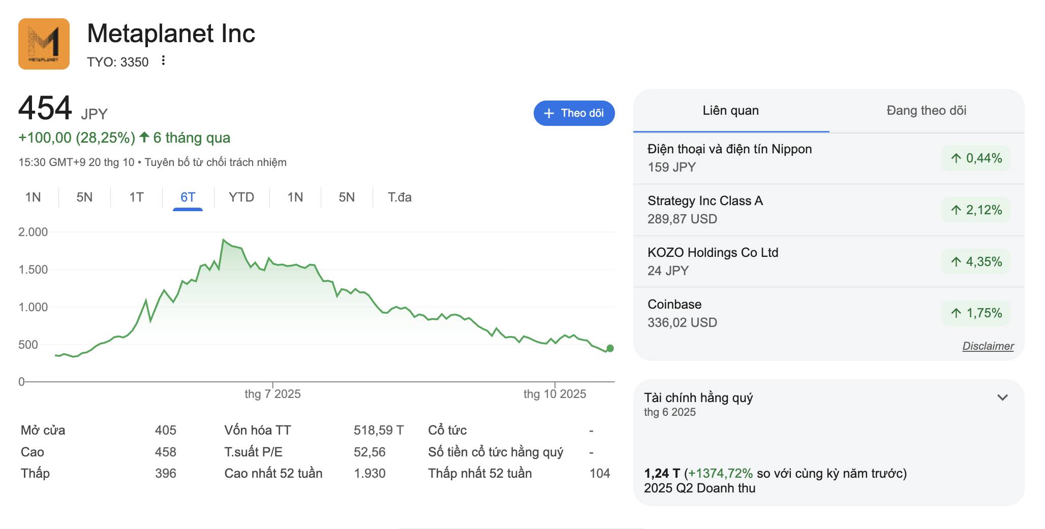This screenshot has height=529, width=1045.
Task: Open the three-dot menu beside TYO: 3350
Action: pyautogui.click(x=163, y=61)
